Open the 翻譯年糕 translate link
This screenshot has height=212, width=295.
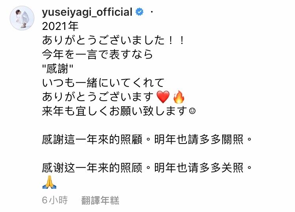(100, 200)
